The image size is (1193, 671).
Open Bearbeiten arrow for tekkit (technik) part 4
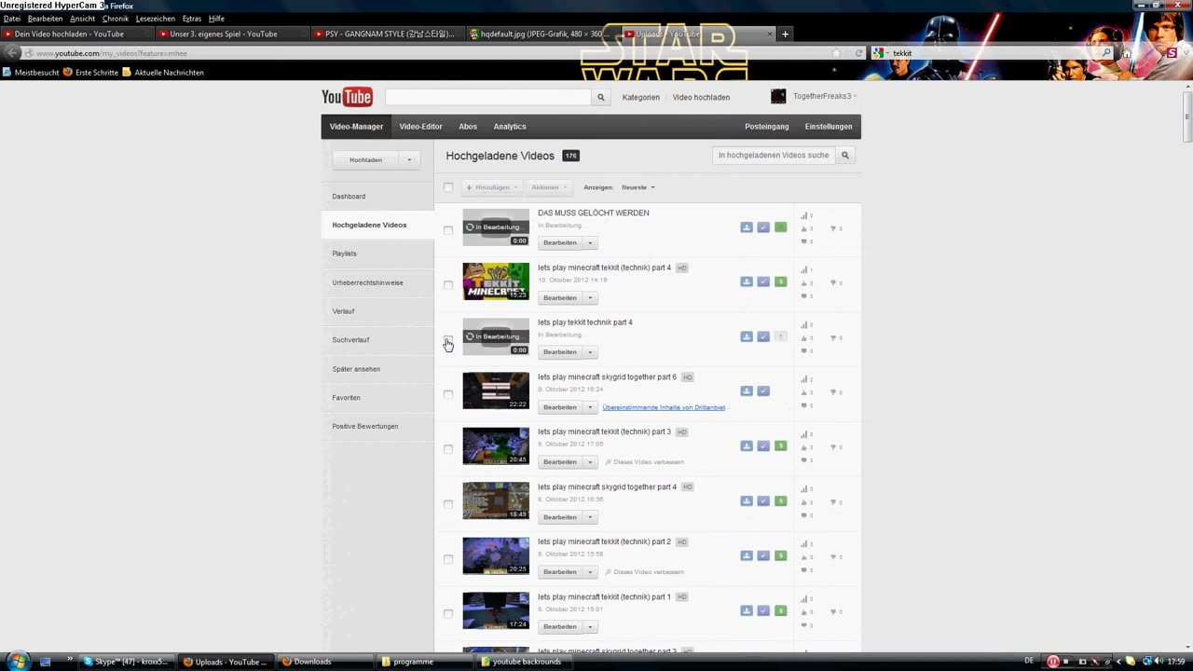click(x=590, y=297)
